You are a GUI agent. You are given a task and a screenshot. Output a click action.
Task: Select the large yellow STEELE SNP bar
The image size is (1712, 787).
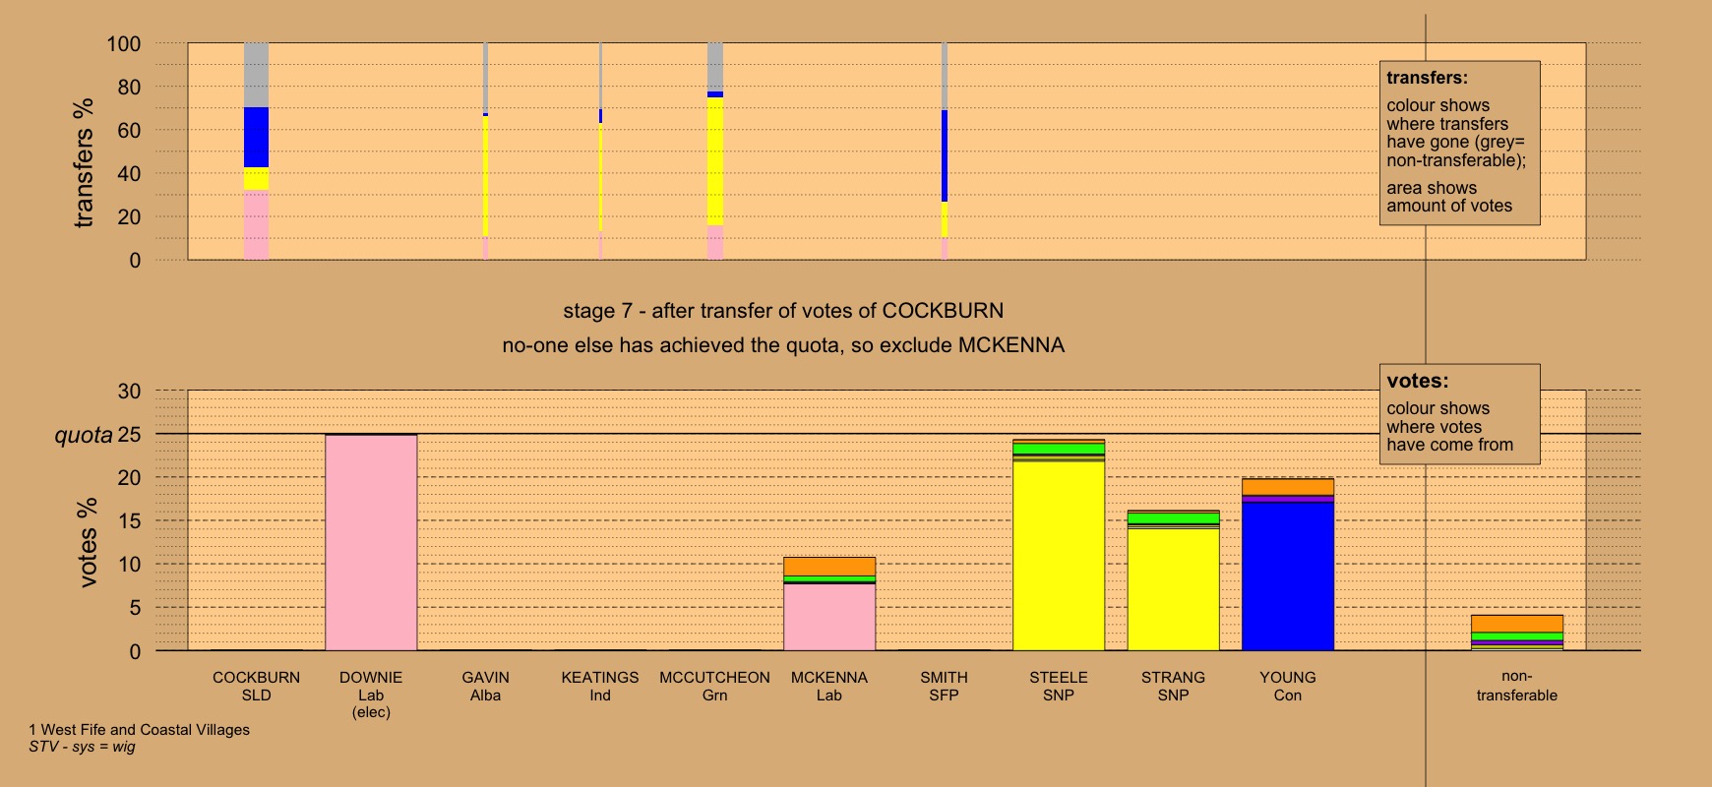pos(1059,556)
